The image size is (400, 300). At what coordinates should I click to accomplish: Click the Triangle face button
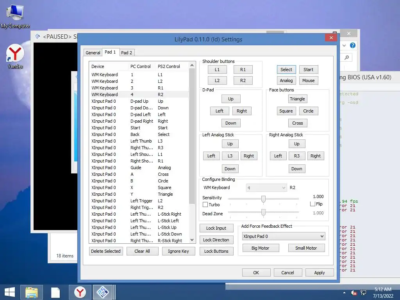tap(297, 99)
